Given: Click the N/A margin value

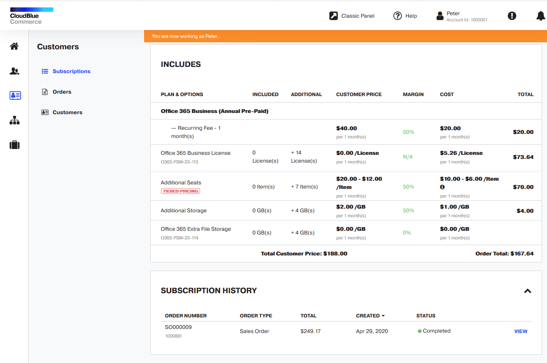Looking at the screenshot, I should (407, 157).
